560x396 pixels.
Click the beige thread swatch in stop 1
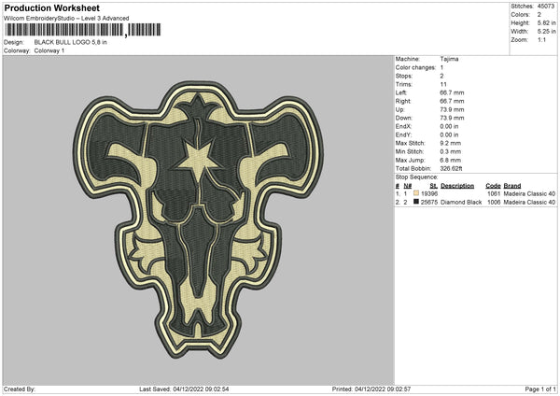pos(415,193)
